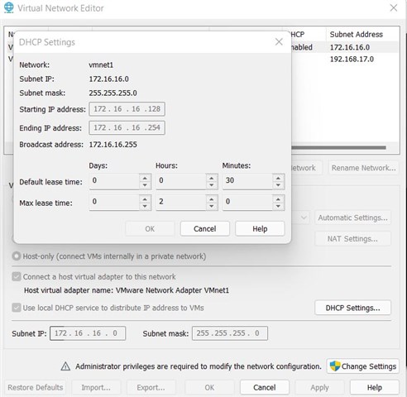Toggle Connect a host virtual adapter checkbox
Image resolution: width=407 pixels, height=397 pixels.
coord(17,276)
